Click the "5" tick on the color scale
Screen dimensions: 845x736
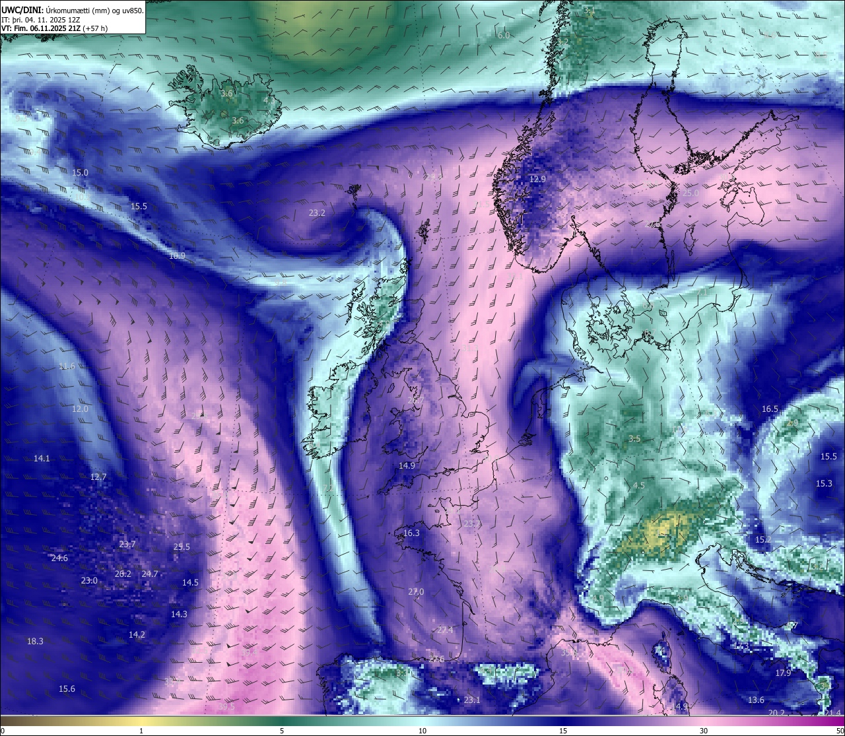point(282,731)
